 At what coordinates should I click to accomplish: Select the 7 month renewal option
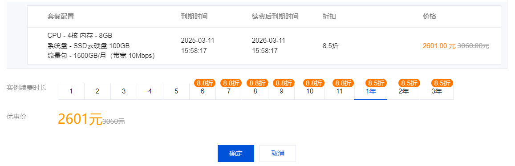(x=229, y=91)
